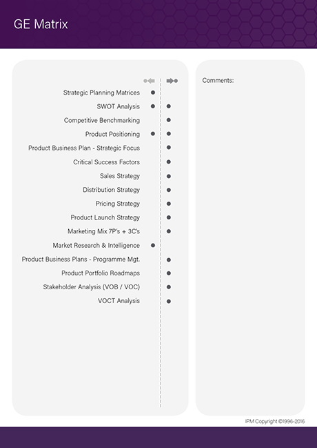Click the GE Matrix page title
The width and height of the screenshot is (317, 448).
pyautogui.click(x=41, y=24)
